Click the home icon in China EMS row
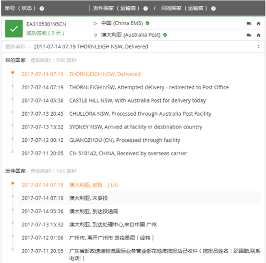266x263 pixels. click(x=259, y=23)
